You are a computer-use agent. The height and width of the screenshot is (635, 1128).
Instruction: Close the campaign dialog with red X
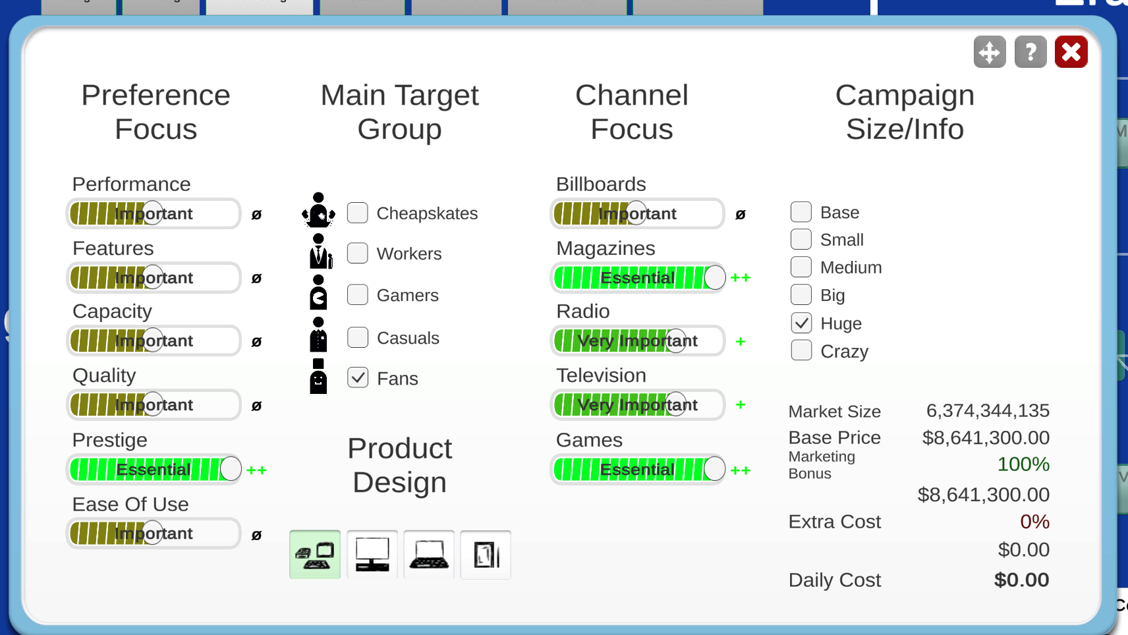click(x=1071, y=52)
